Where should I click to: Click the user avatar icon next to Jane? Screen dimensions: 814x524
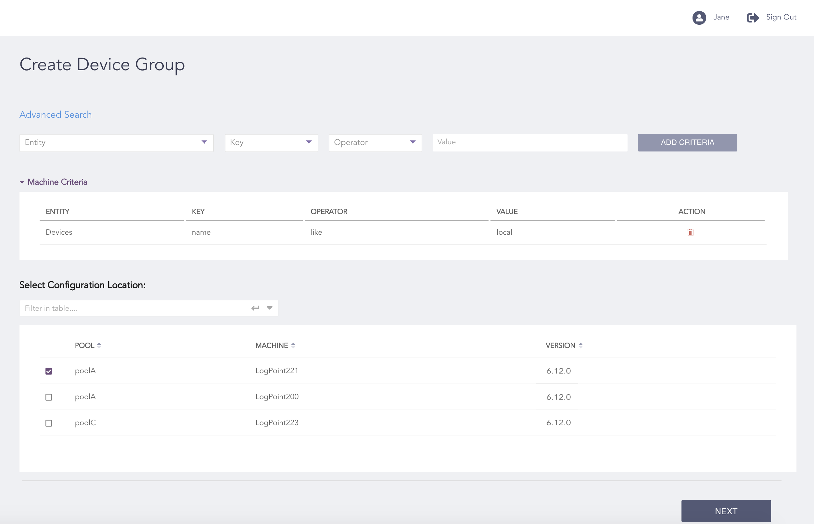(699, 18)
